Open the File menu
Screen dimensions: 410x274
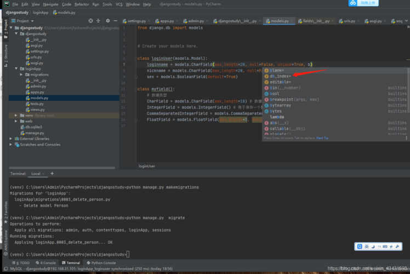click(x=15, y=4)
